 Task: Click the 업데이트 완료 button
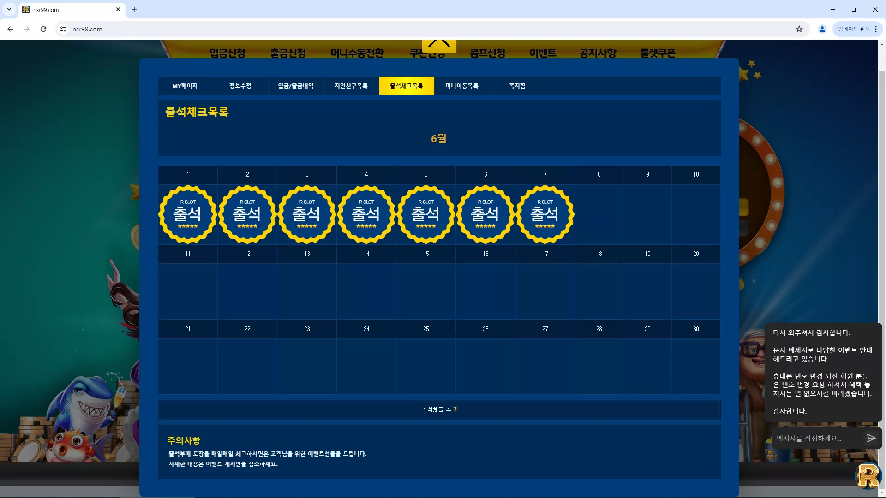[854, 29]
